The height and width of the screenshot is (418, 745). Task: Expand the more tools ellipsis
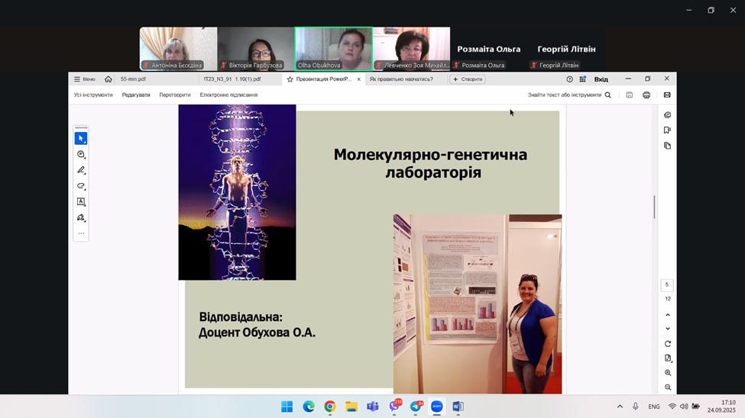click(80, 233)
